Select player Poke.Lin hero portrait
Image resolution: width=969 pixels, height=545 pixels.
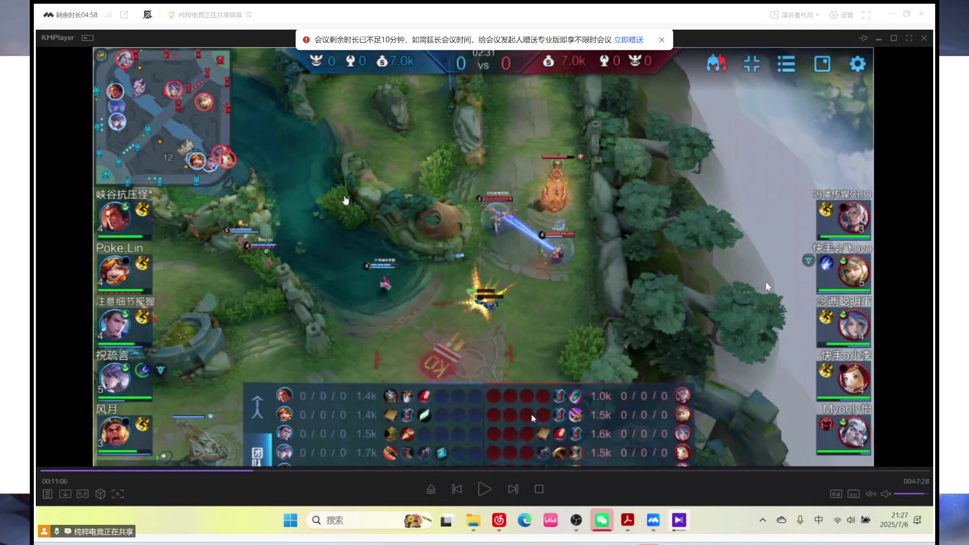point(115,270)
